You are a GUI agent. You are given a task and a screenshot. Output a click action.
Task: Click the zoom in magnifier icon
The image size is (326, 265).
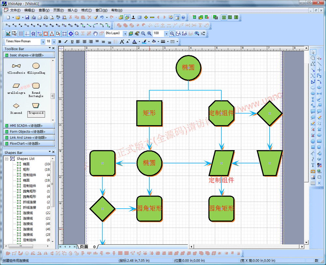coord(149,33)
